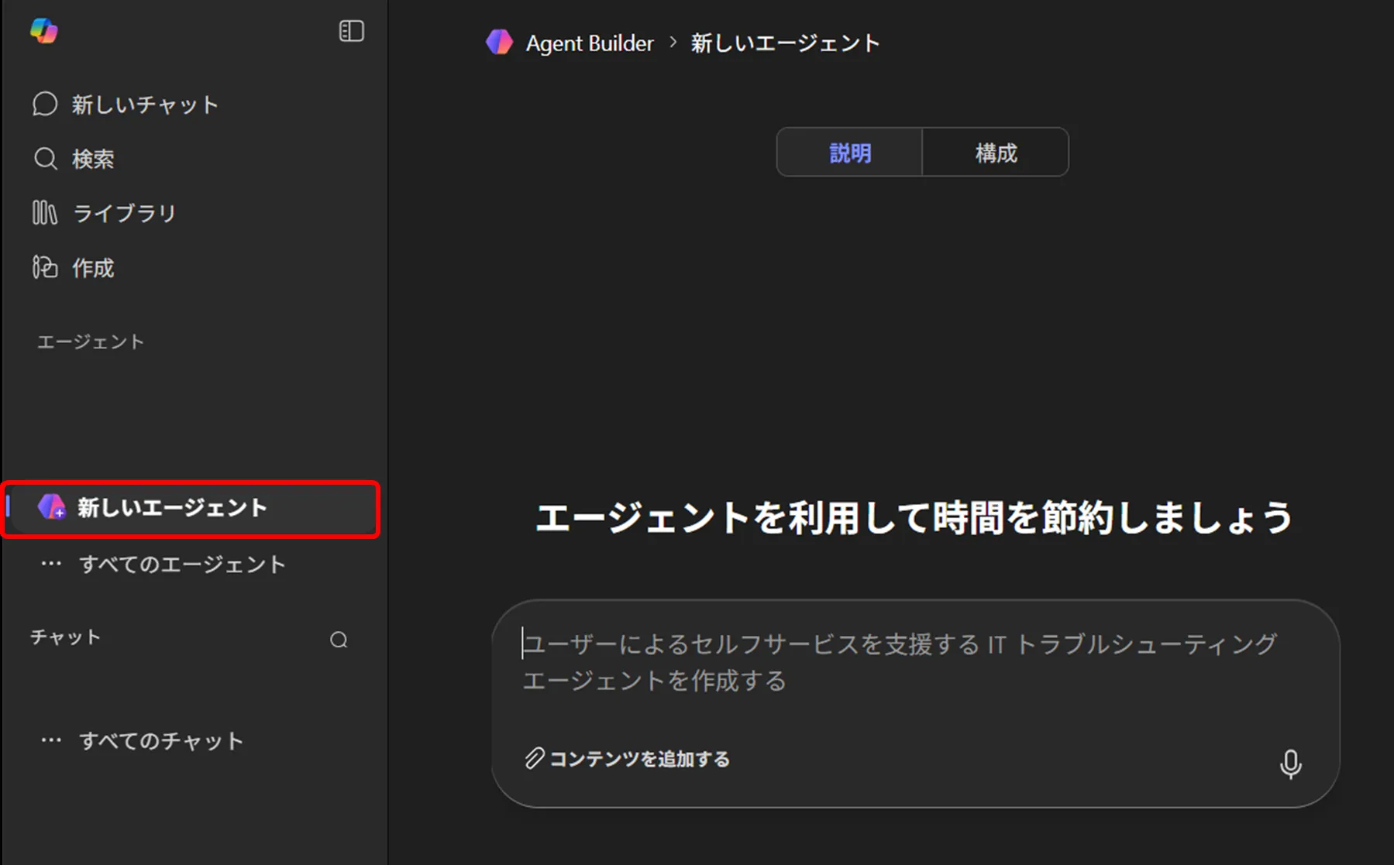Viewport: 1394px width, 865px height.
Task: Switch to the 構成 tab
Action: point(996,153)
